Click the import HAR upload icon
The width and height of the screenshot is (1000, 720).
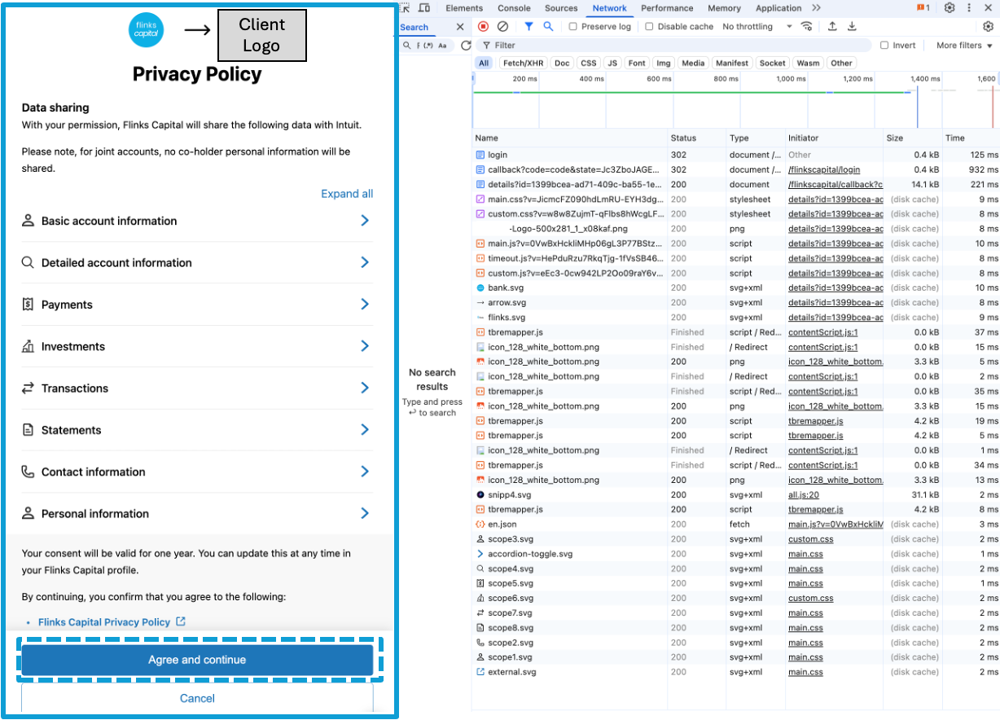(832, 27)
